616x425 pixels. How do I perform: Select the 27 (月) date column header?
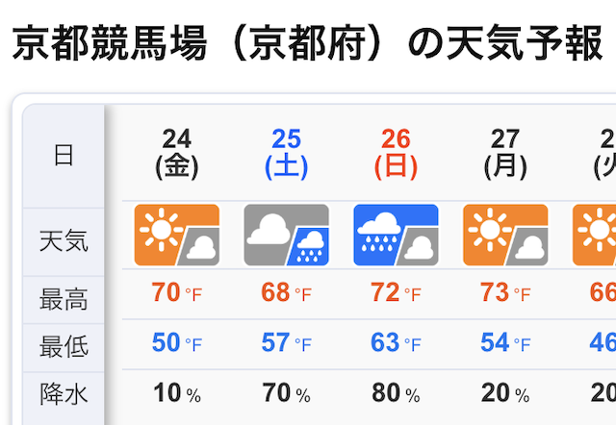[x=505, y=154]
